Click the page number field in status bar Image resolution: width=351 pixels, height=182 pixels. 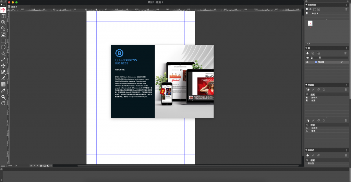(22, 166)
